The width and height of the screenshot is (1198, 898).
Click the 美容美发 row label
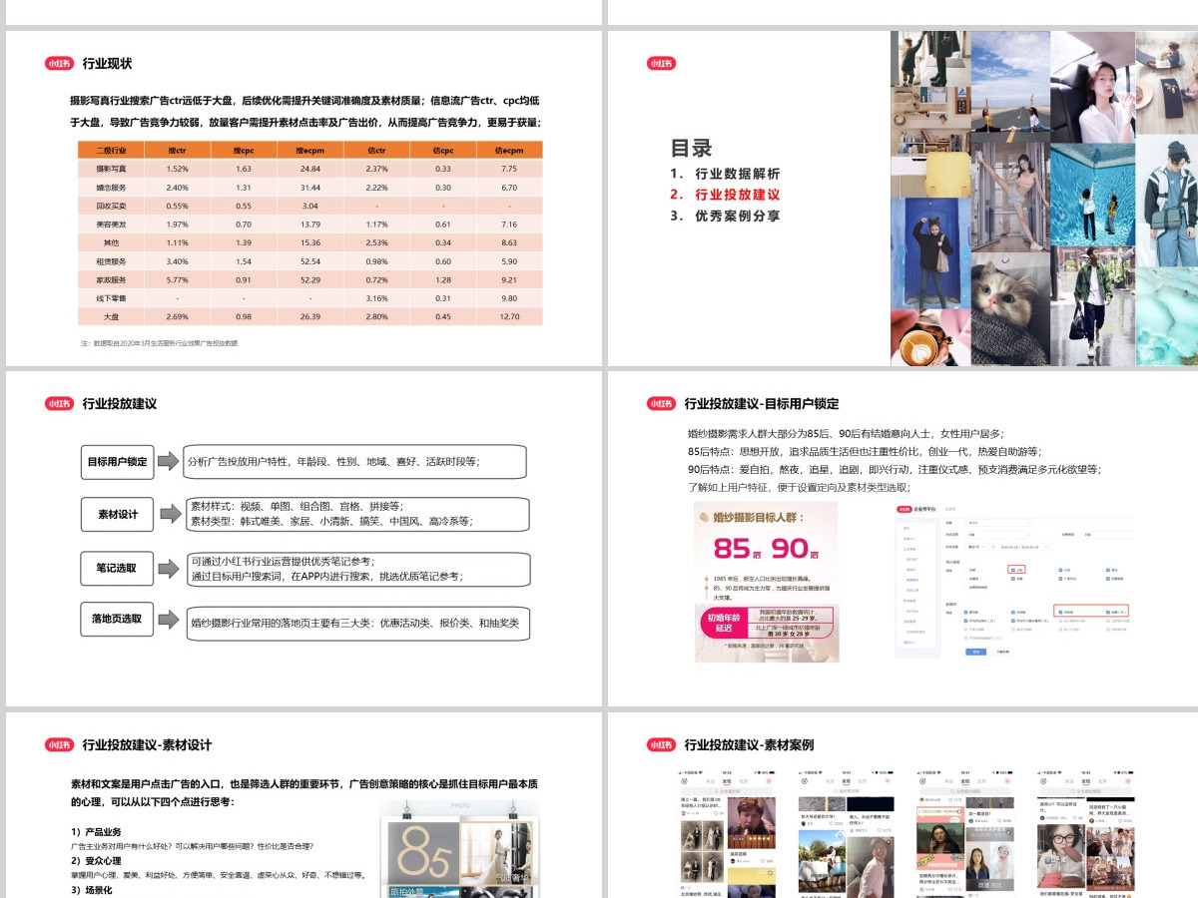(x=111, y=224)
